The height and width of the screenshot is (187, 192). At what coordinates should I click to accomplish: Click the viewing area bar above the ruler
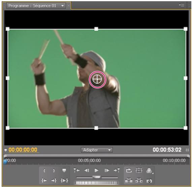click(x=97, y=156)
